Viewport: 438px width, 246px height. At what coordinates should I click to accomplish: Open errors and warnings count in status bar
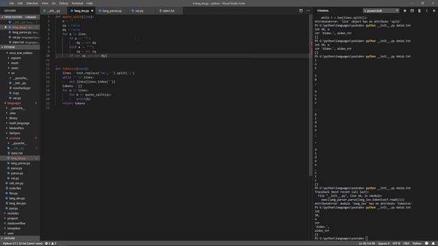point(51,243)
